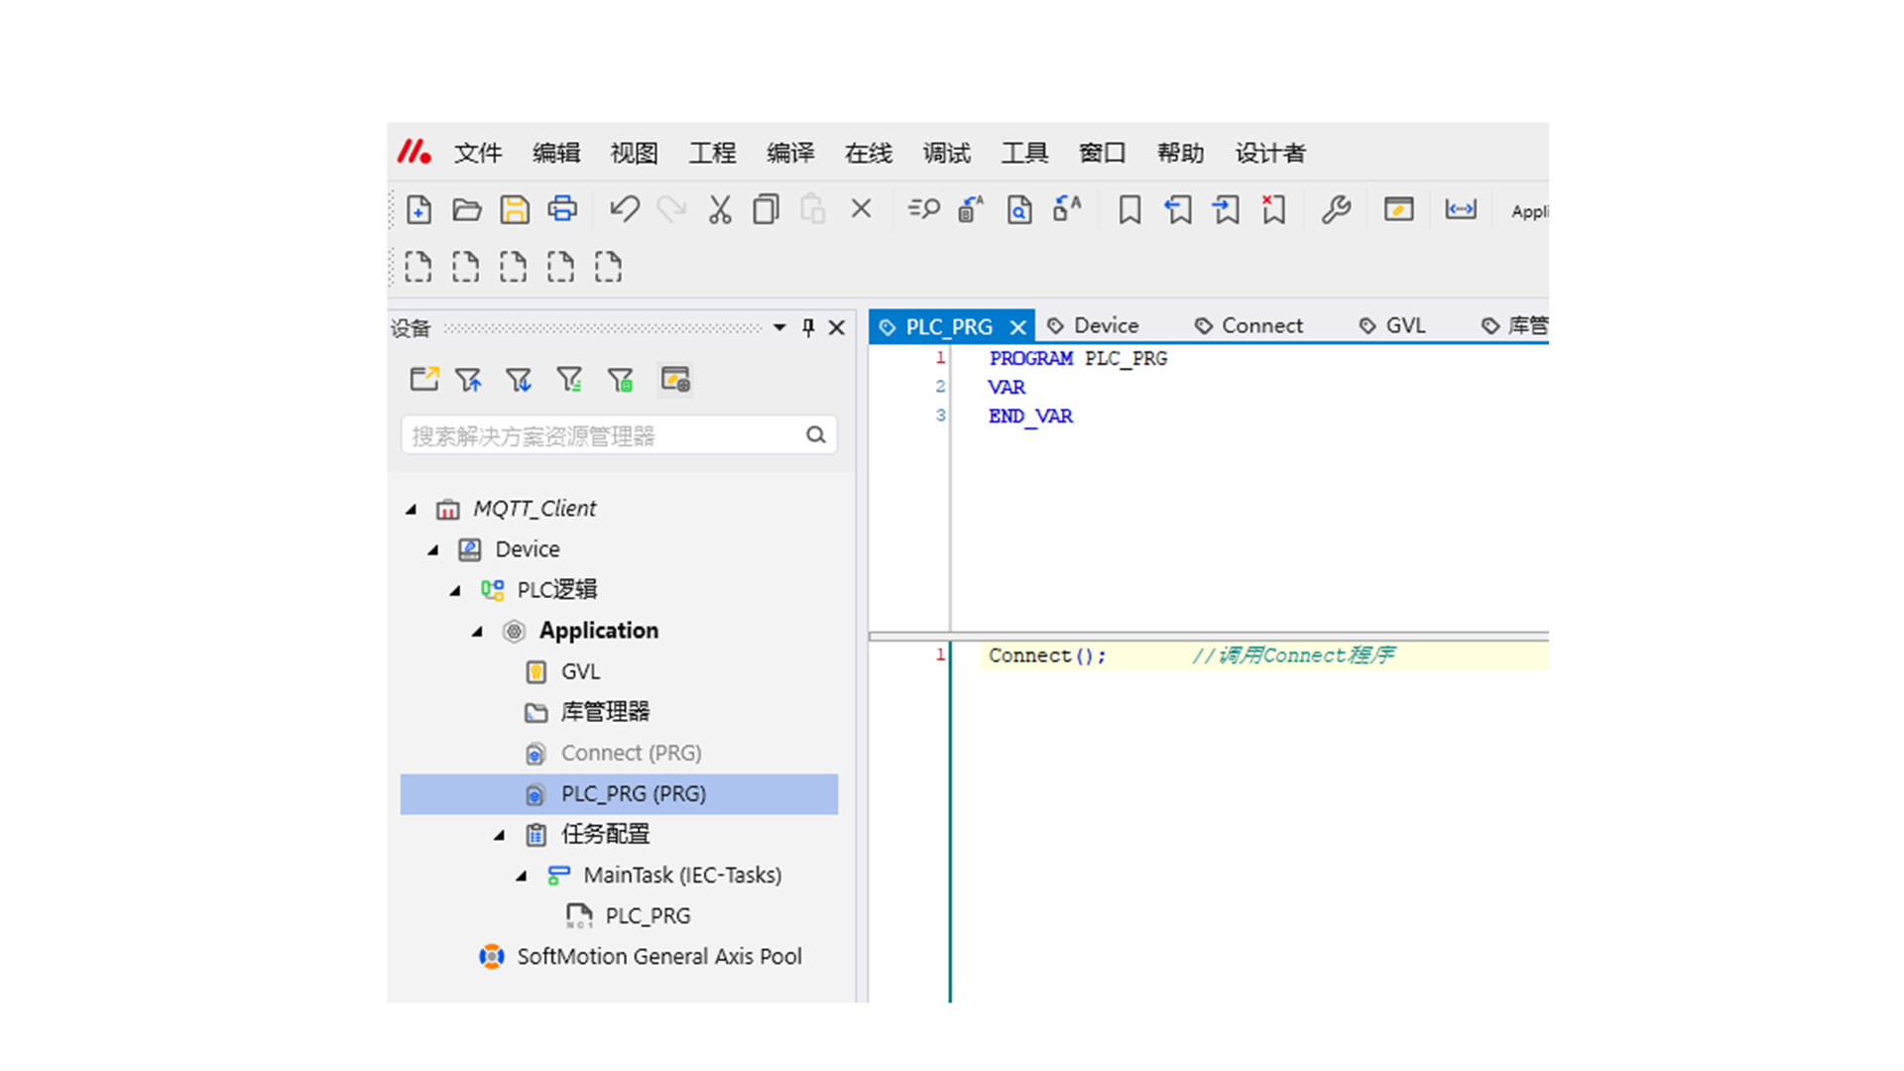This screenshot has width=1904, height=1071.
Task: Click the Paste clipboard icon
Action: click(813, 209)
